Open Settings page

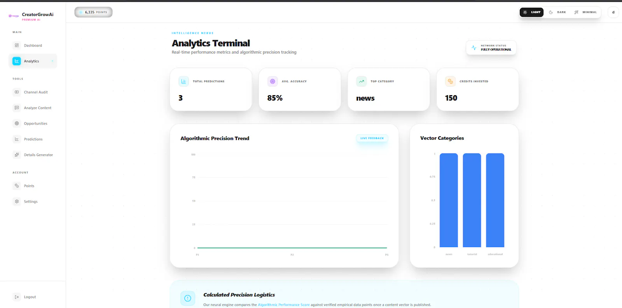(33, 201)
